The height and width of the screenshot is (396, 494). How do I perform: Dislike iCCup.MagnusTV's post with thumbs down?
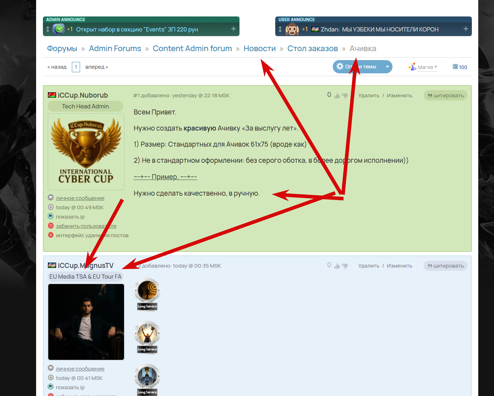(345, 266)
